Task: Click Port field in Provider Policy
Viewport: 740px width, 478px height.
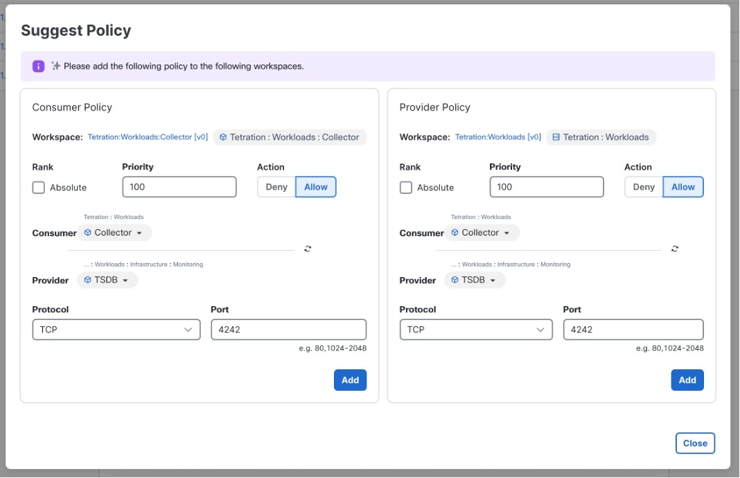Action: [633, 330]
